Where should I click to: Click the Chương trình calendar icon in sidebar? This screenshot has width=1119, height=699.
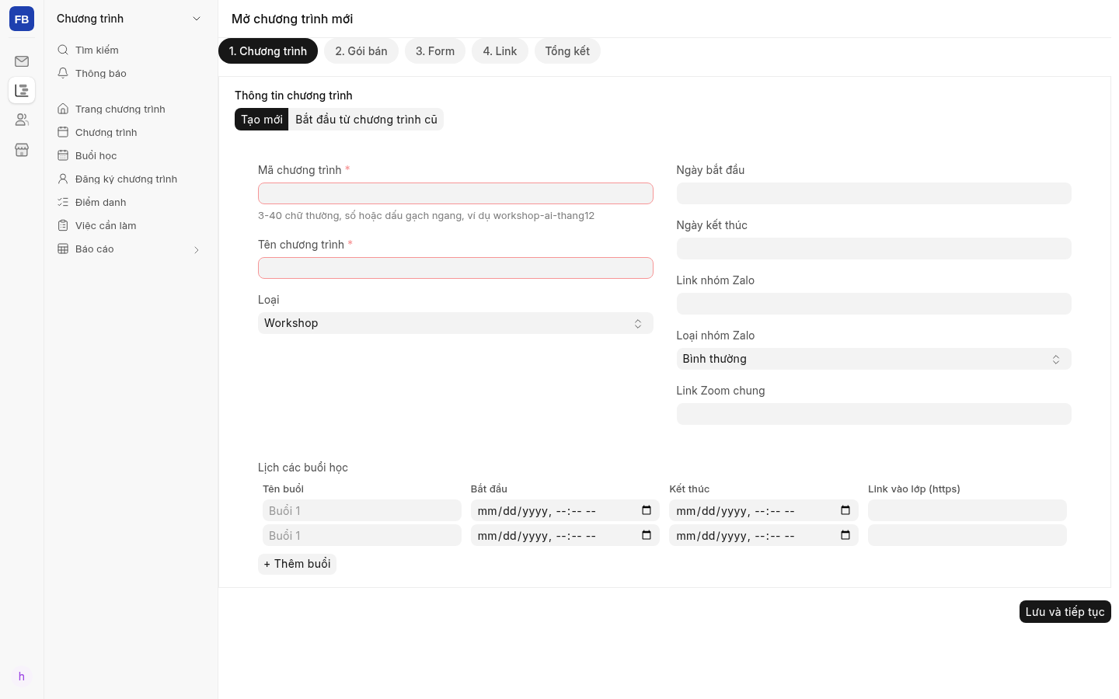coord(63,132)
